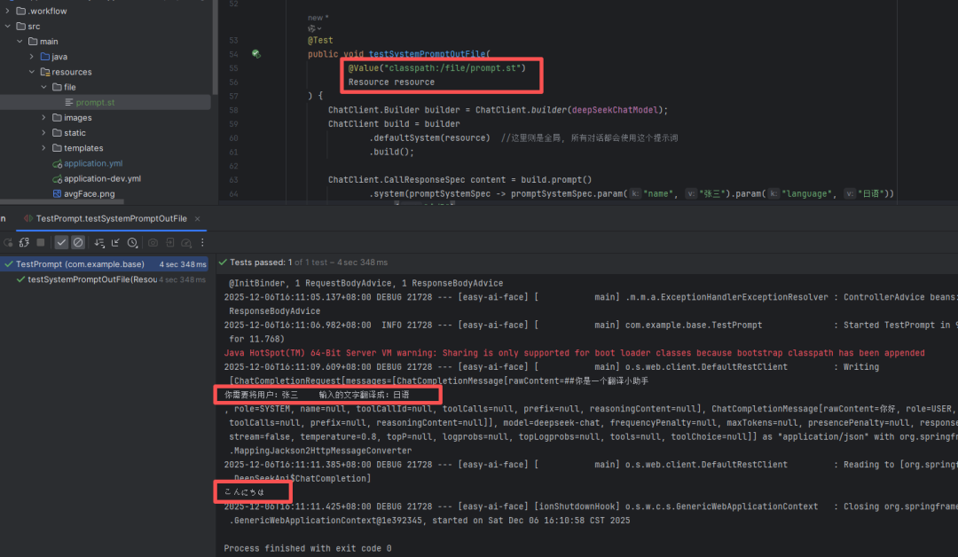958x557 pixels.
Task: Open the test runner more options menu
Action: tap(203, 242)
